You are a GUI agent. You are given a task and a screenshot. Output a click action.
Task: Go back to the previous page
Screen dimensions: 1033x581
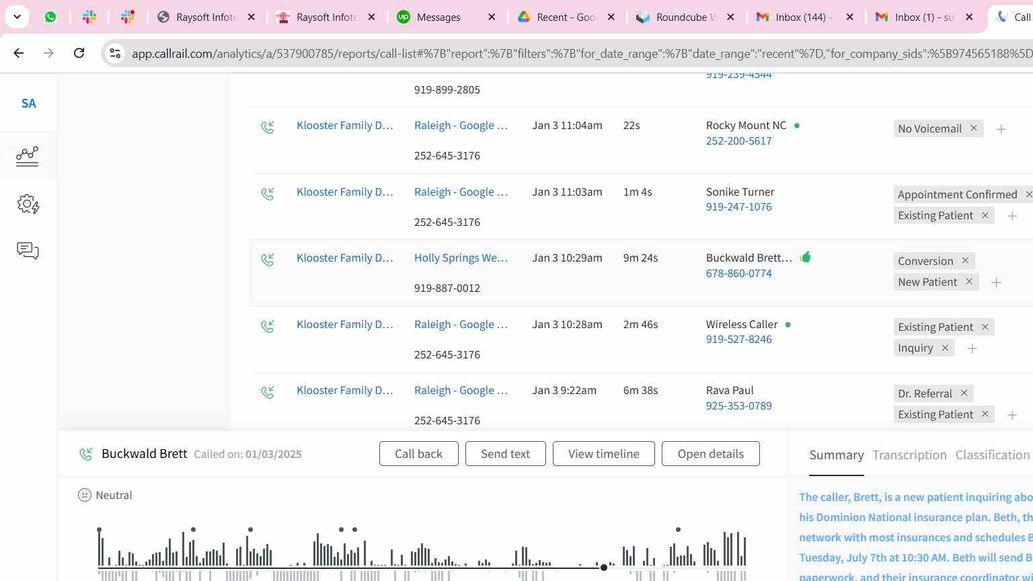pos(18,52)
